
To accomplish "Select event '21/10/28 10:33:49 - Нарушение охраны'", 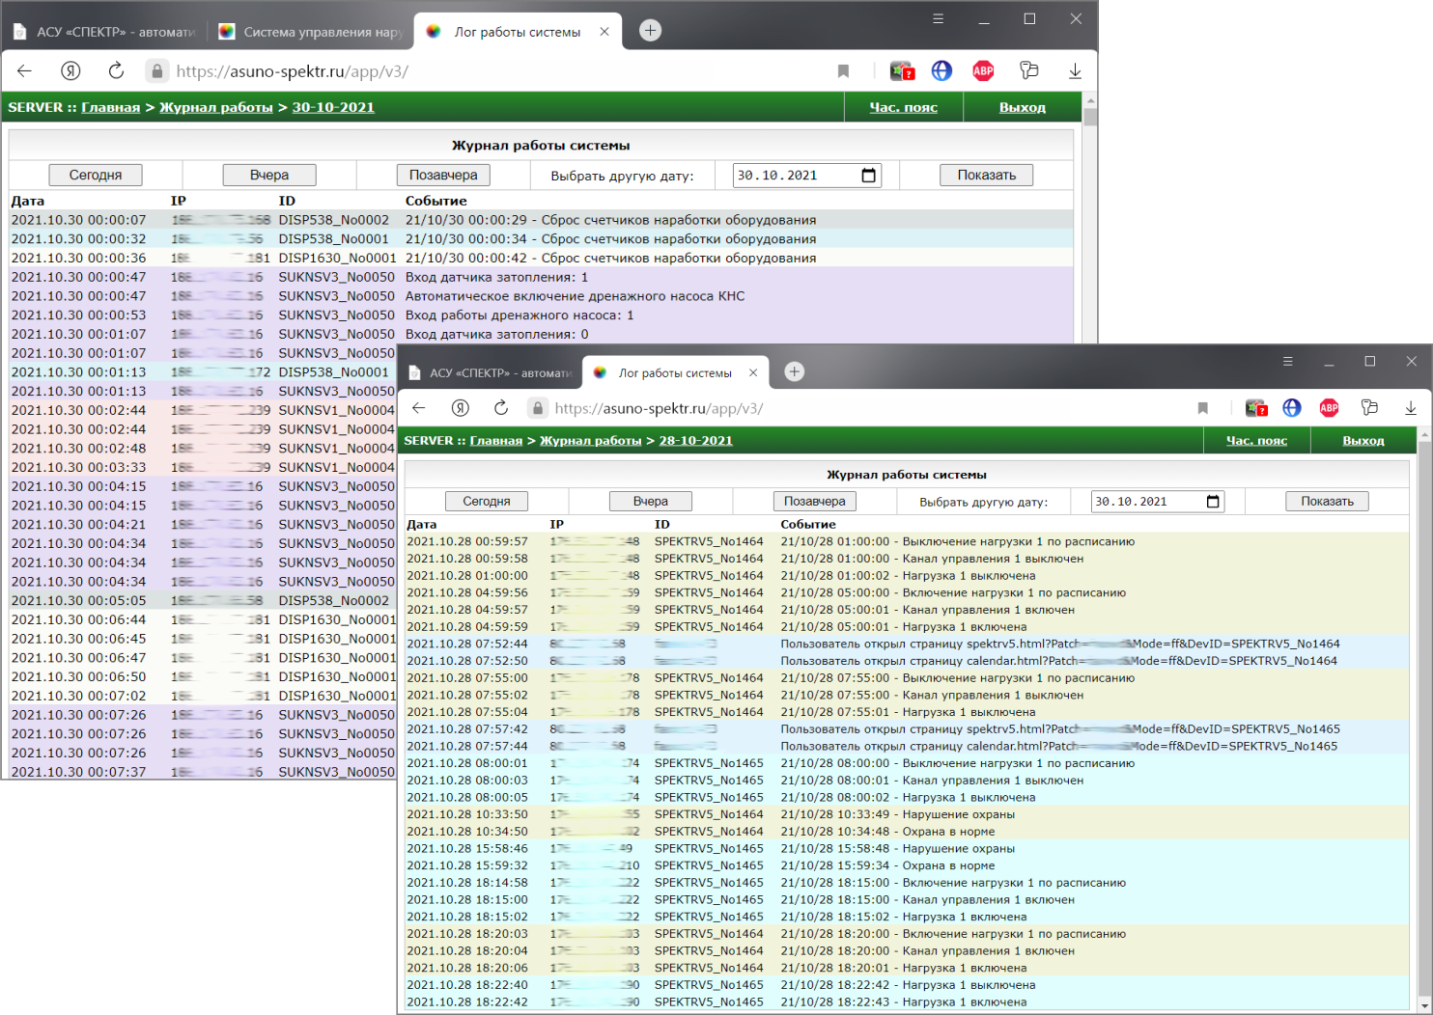I will pyautogui.click(x=897, y=814).
